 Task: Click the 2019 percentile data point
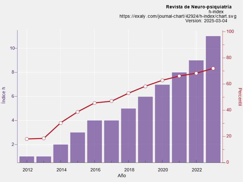pos(145,86)
